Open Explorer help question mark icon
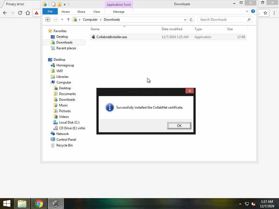This screenshot has width=279, height=209. (253, 11)
